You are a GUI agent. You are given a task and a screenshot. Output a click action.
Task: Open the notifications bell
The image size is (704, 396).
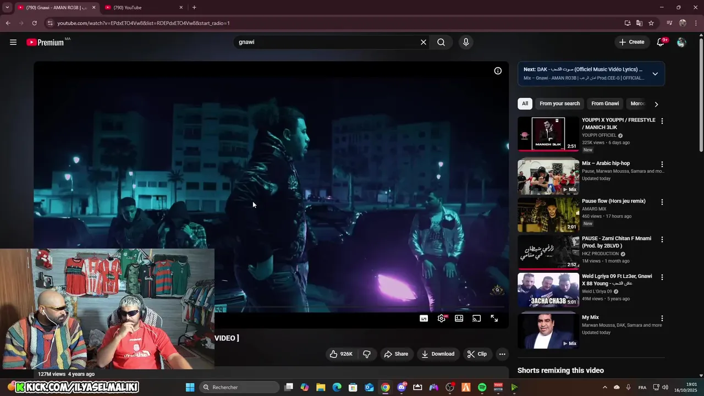coord(661,42)
